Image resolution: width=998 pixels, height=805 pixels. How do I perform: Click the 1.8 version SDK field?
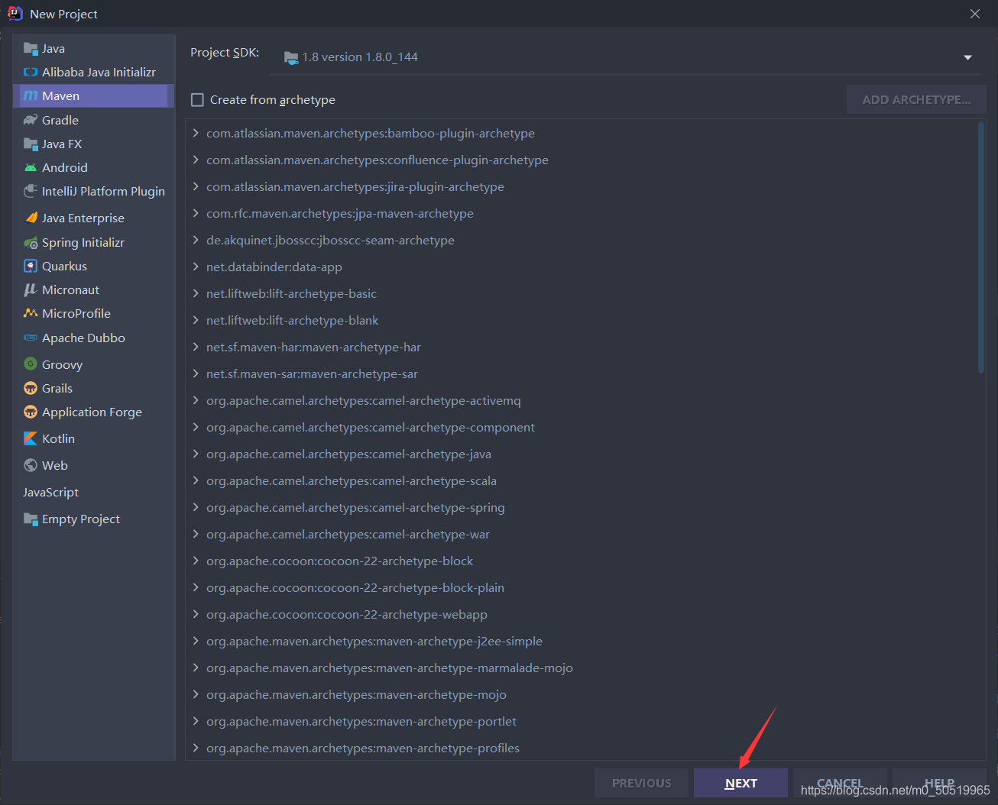tap(625, 57)
